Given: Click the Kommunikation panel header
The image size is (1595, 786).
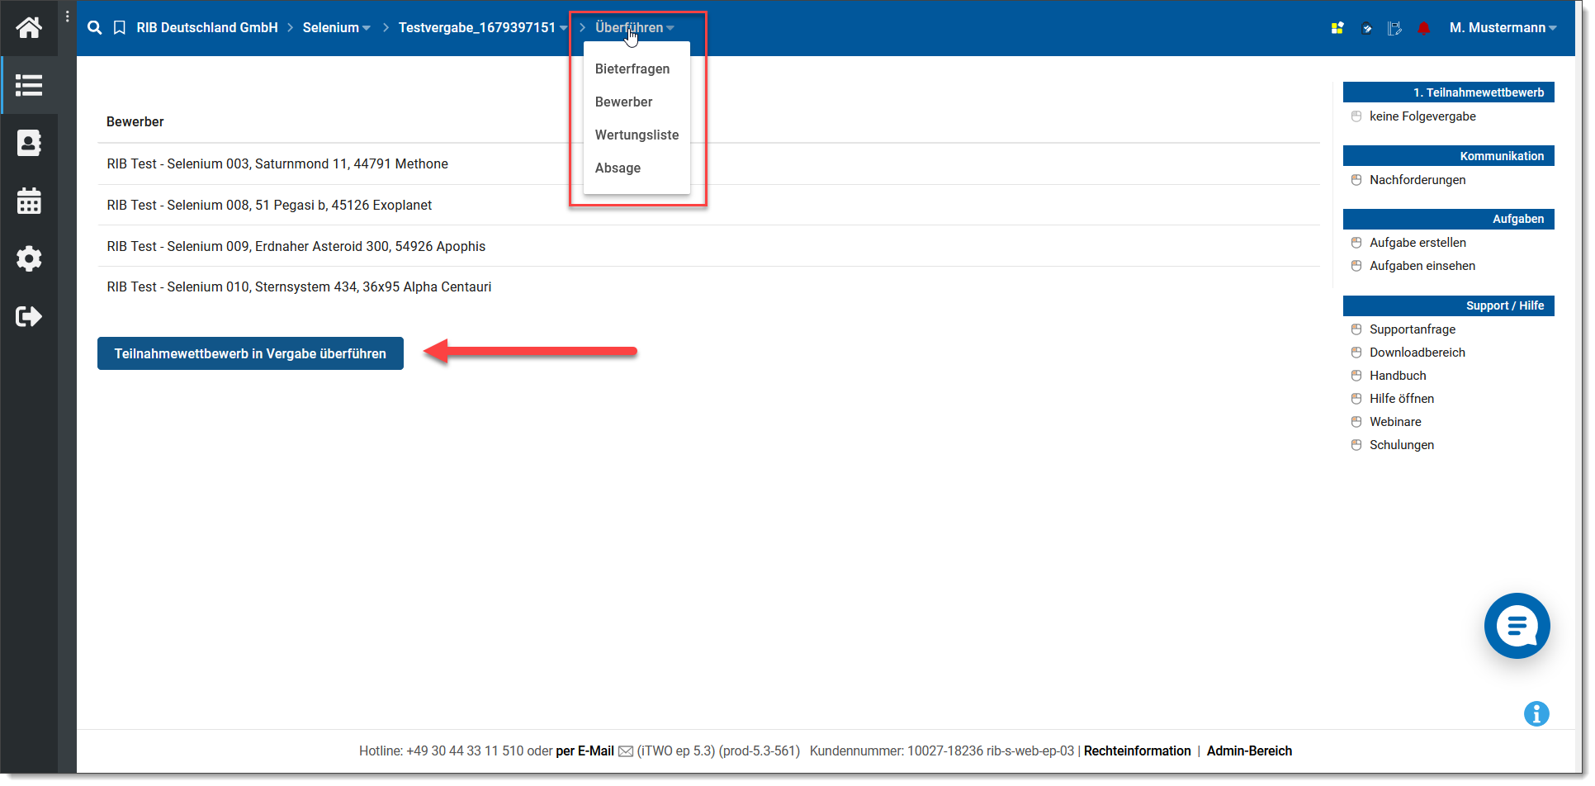Looking at the screenshot, I should [x=1448, y=156].
